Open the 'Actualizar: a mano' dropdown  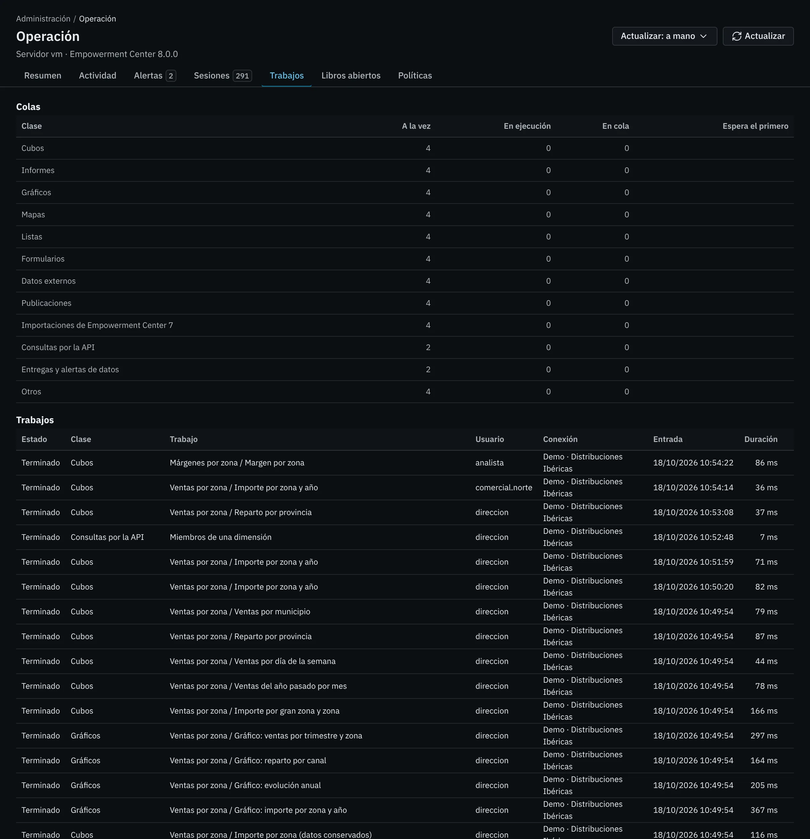click(664, 37)
